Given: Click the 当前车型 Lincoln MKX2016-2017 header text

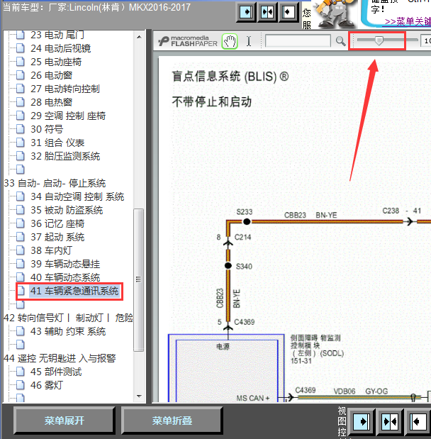Looking at the screenshot, I should click(x=97, y=7).
